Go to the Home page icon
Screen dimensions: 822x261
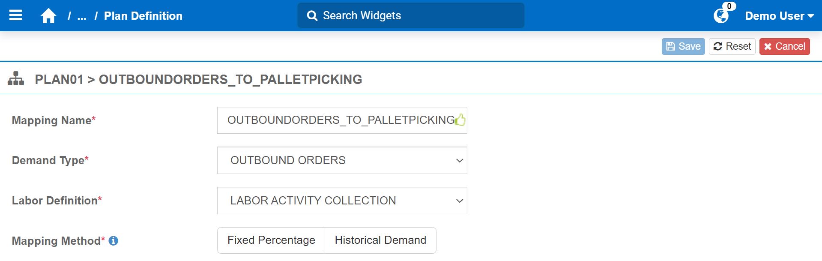(48, 16)
